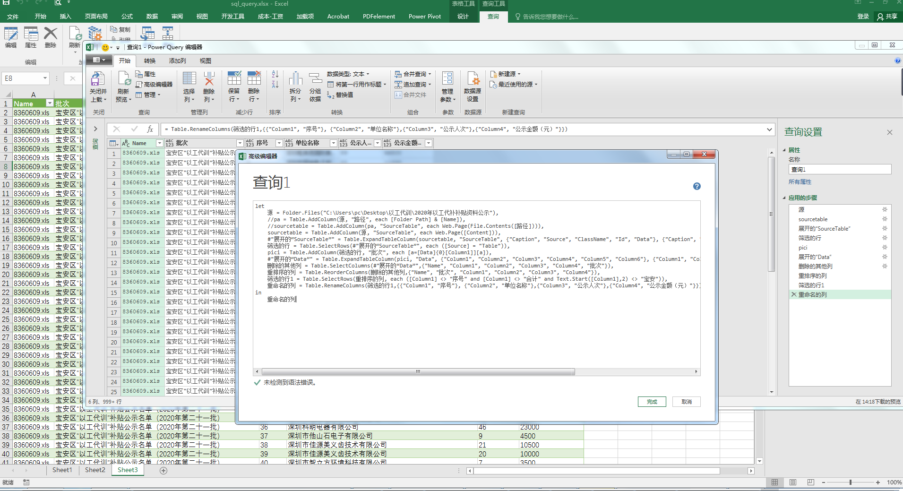Open the filter dropdown of the 单位名称 column
The image size is (903, 491).
[333, 143]
